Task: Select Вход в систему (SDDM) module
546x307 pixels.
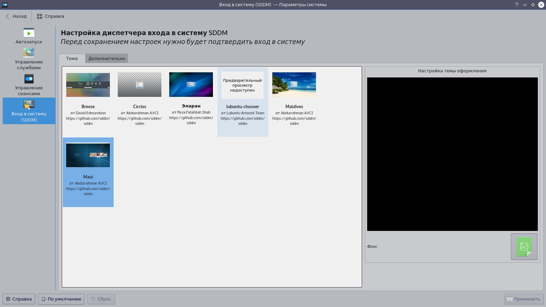Action: click(x=29, y=111)
